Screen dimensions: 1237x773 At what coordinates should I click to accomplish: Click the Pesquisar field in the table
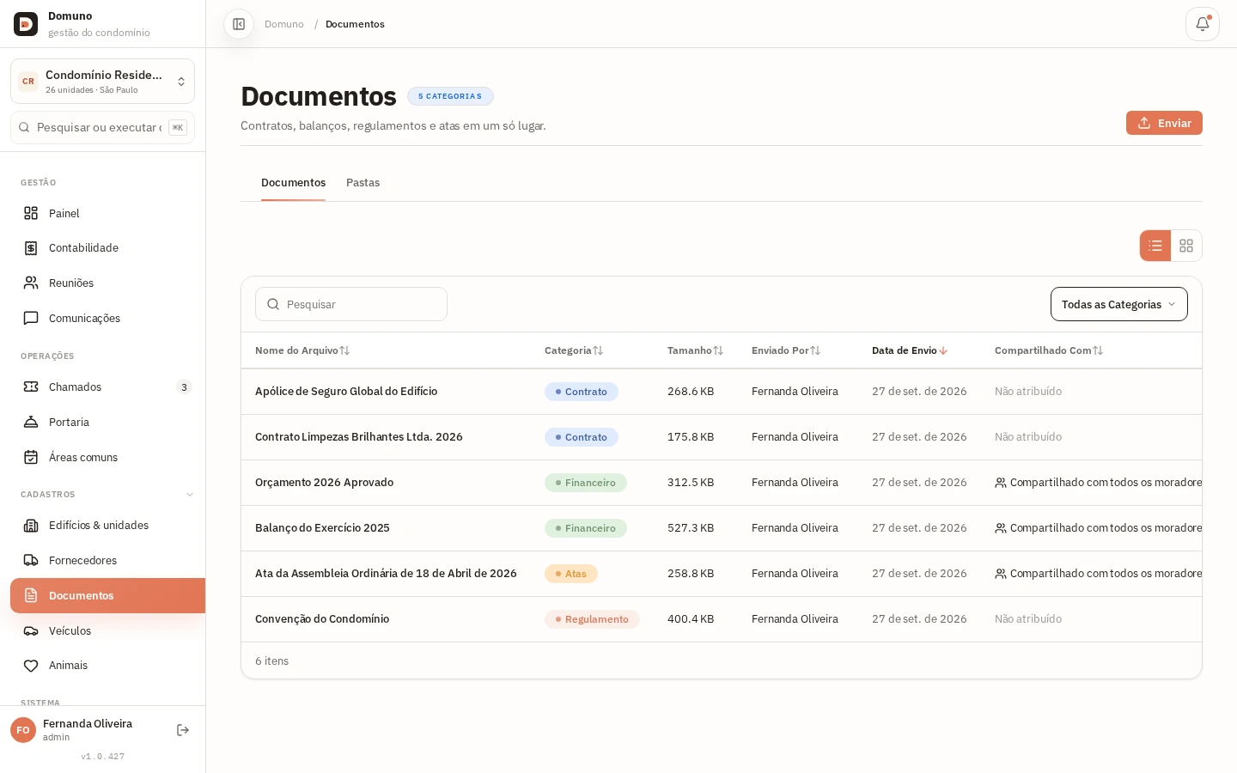coord(351,304)
